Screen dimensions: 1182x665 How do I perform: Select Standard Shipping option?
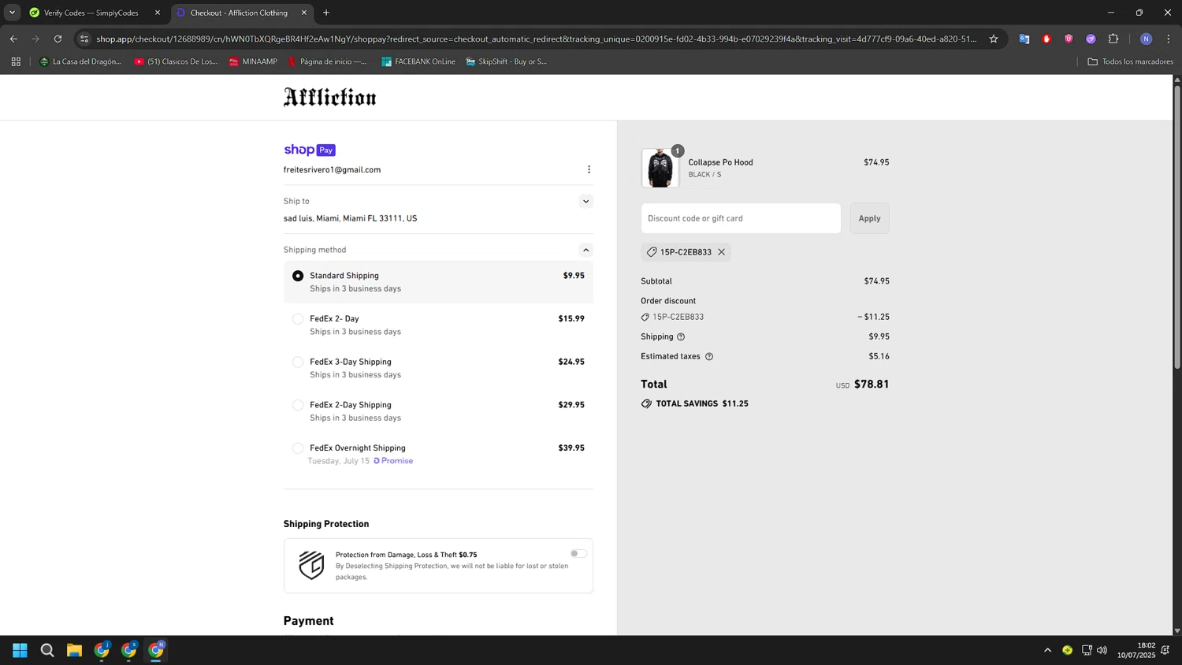pyautogui.click(x=438, y=282)
